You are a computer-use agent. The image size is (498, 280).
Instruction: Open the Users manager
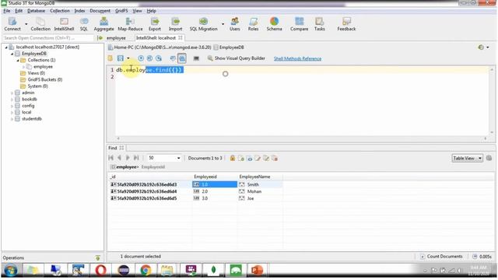(x=235, y=24)
